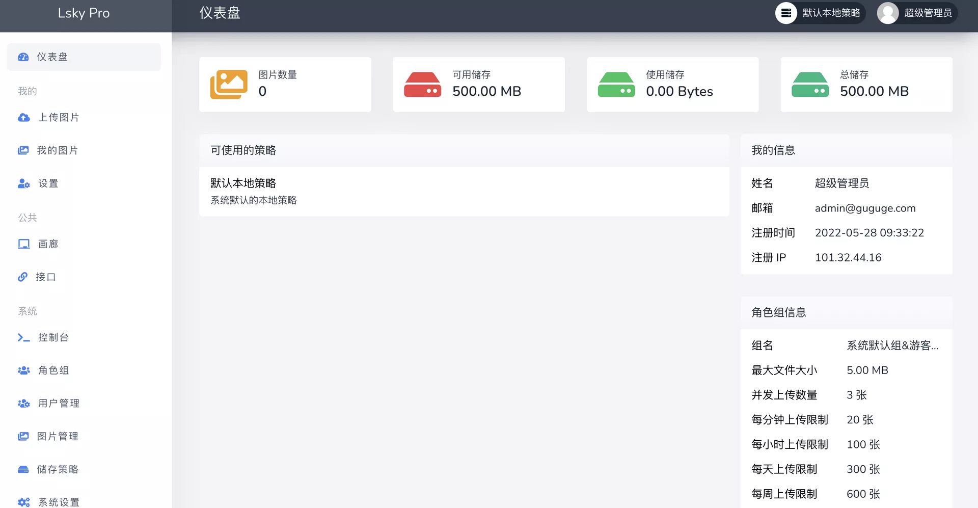
Task: Open 上传图片 page from sidebar
Action: click(x=84, y=118)
